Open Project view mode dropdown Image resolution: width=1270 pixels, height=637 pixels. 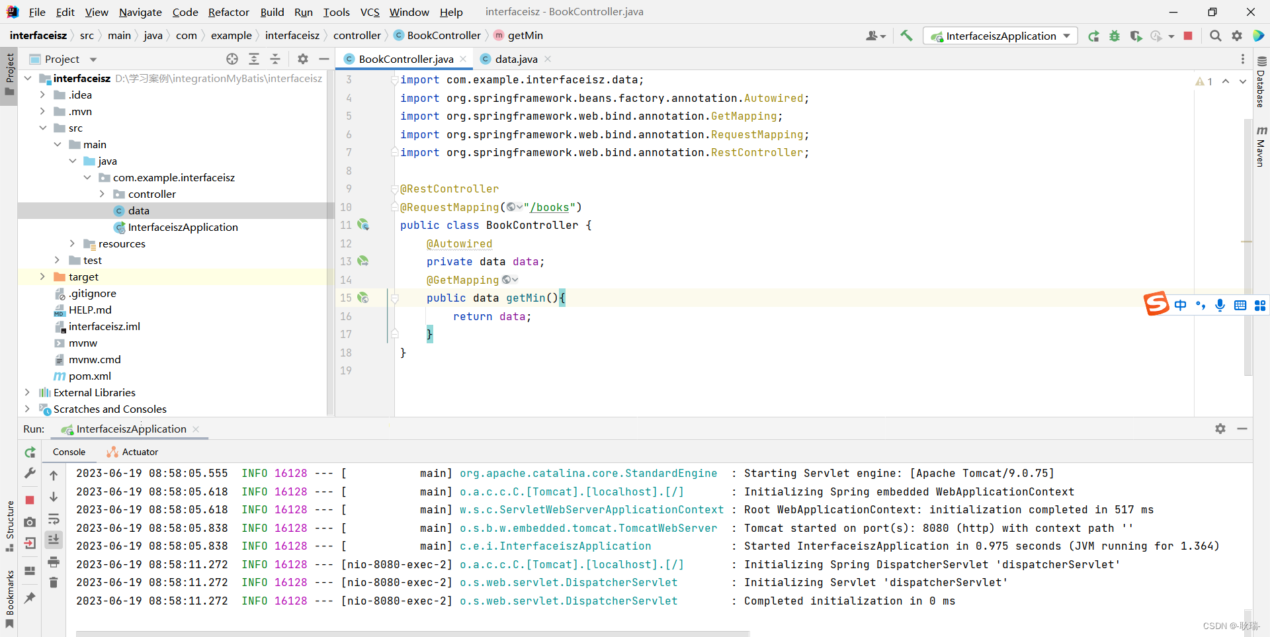point(93,60)
